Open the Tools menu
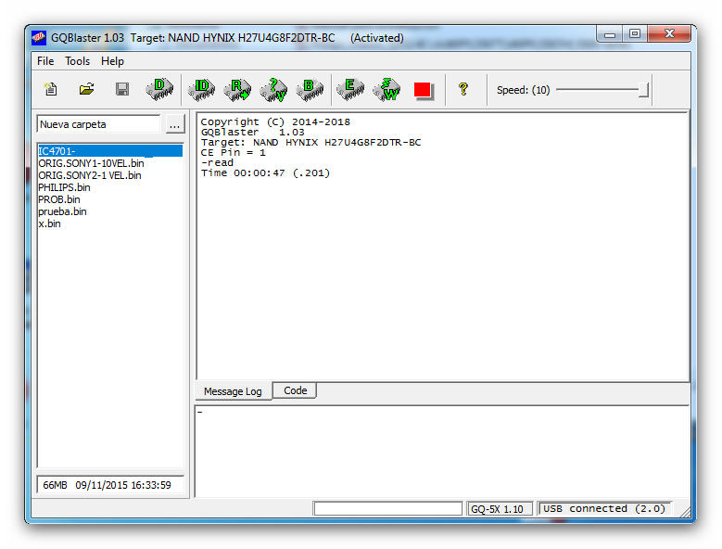The width and height of the screenshot is (722, 549). [x=77, y=61]
